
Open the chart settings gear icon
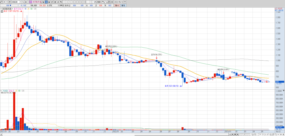112,2
